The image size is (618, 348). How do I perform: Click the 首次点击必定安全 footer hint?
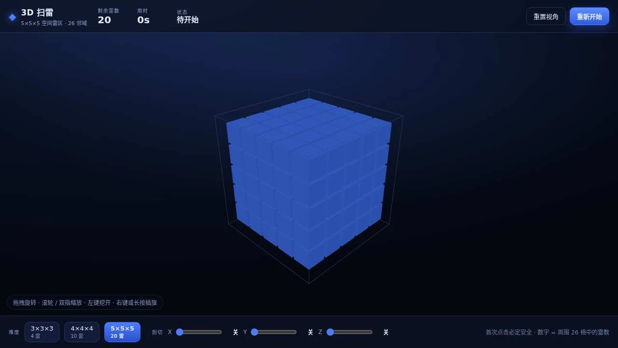[x=548, y=332]
